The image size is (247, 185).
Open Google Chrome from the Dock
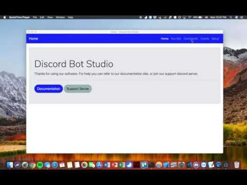tap(32, 165)
